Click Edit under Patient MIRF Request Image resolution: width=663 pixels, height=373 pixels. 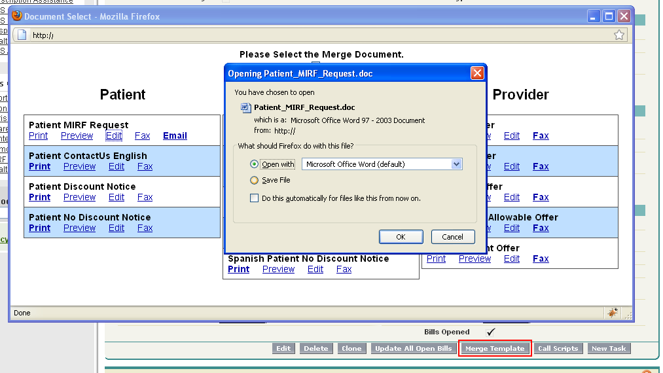(114, 135)
